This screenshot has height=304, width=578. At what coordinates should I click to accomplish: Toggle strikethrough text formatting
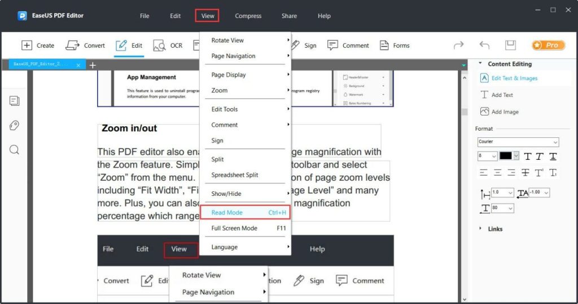(x=526, y=172)
